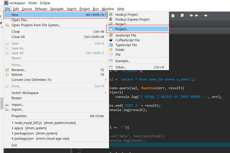The image size is (230, 153).
Task: Open recent 4 package.json [omni-cloud-app-was]
Action: (x=56, y=138)
